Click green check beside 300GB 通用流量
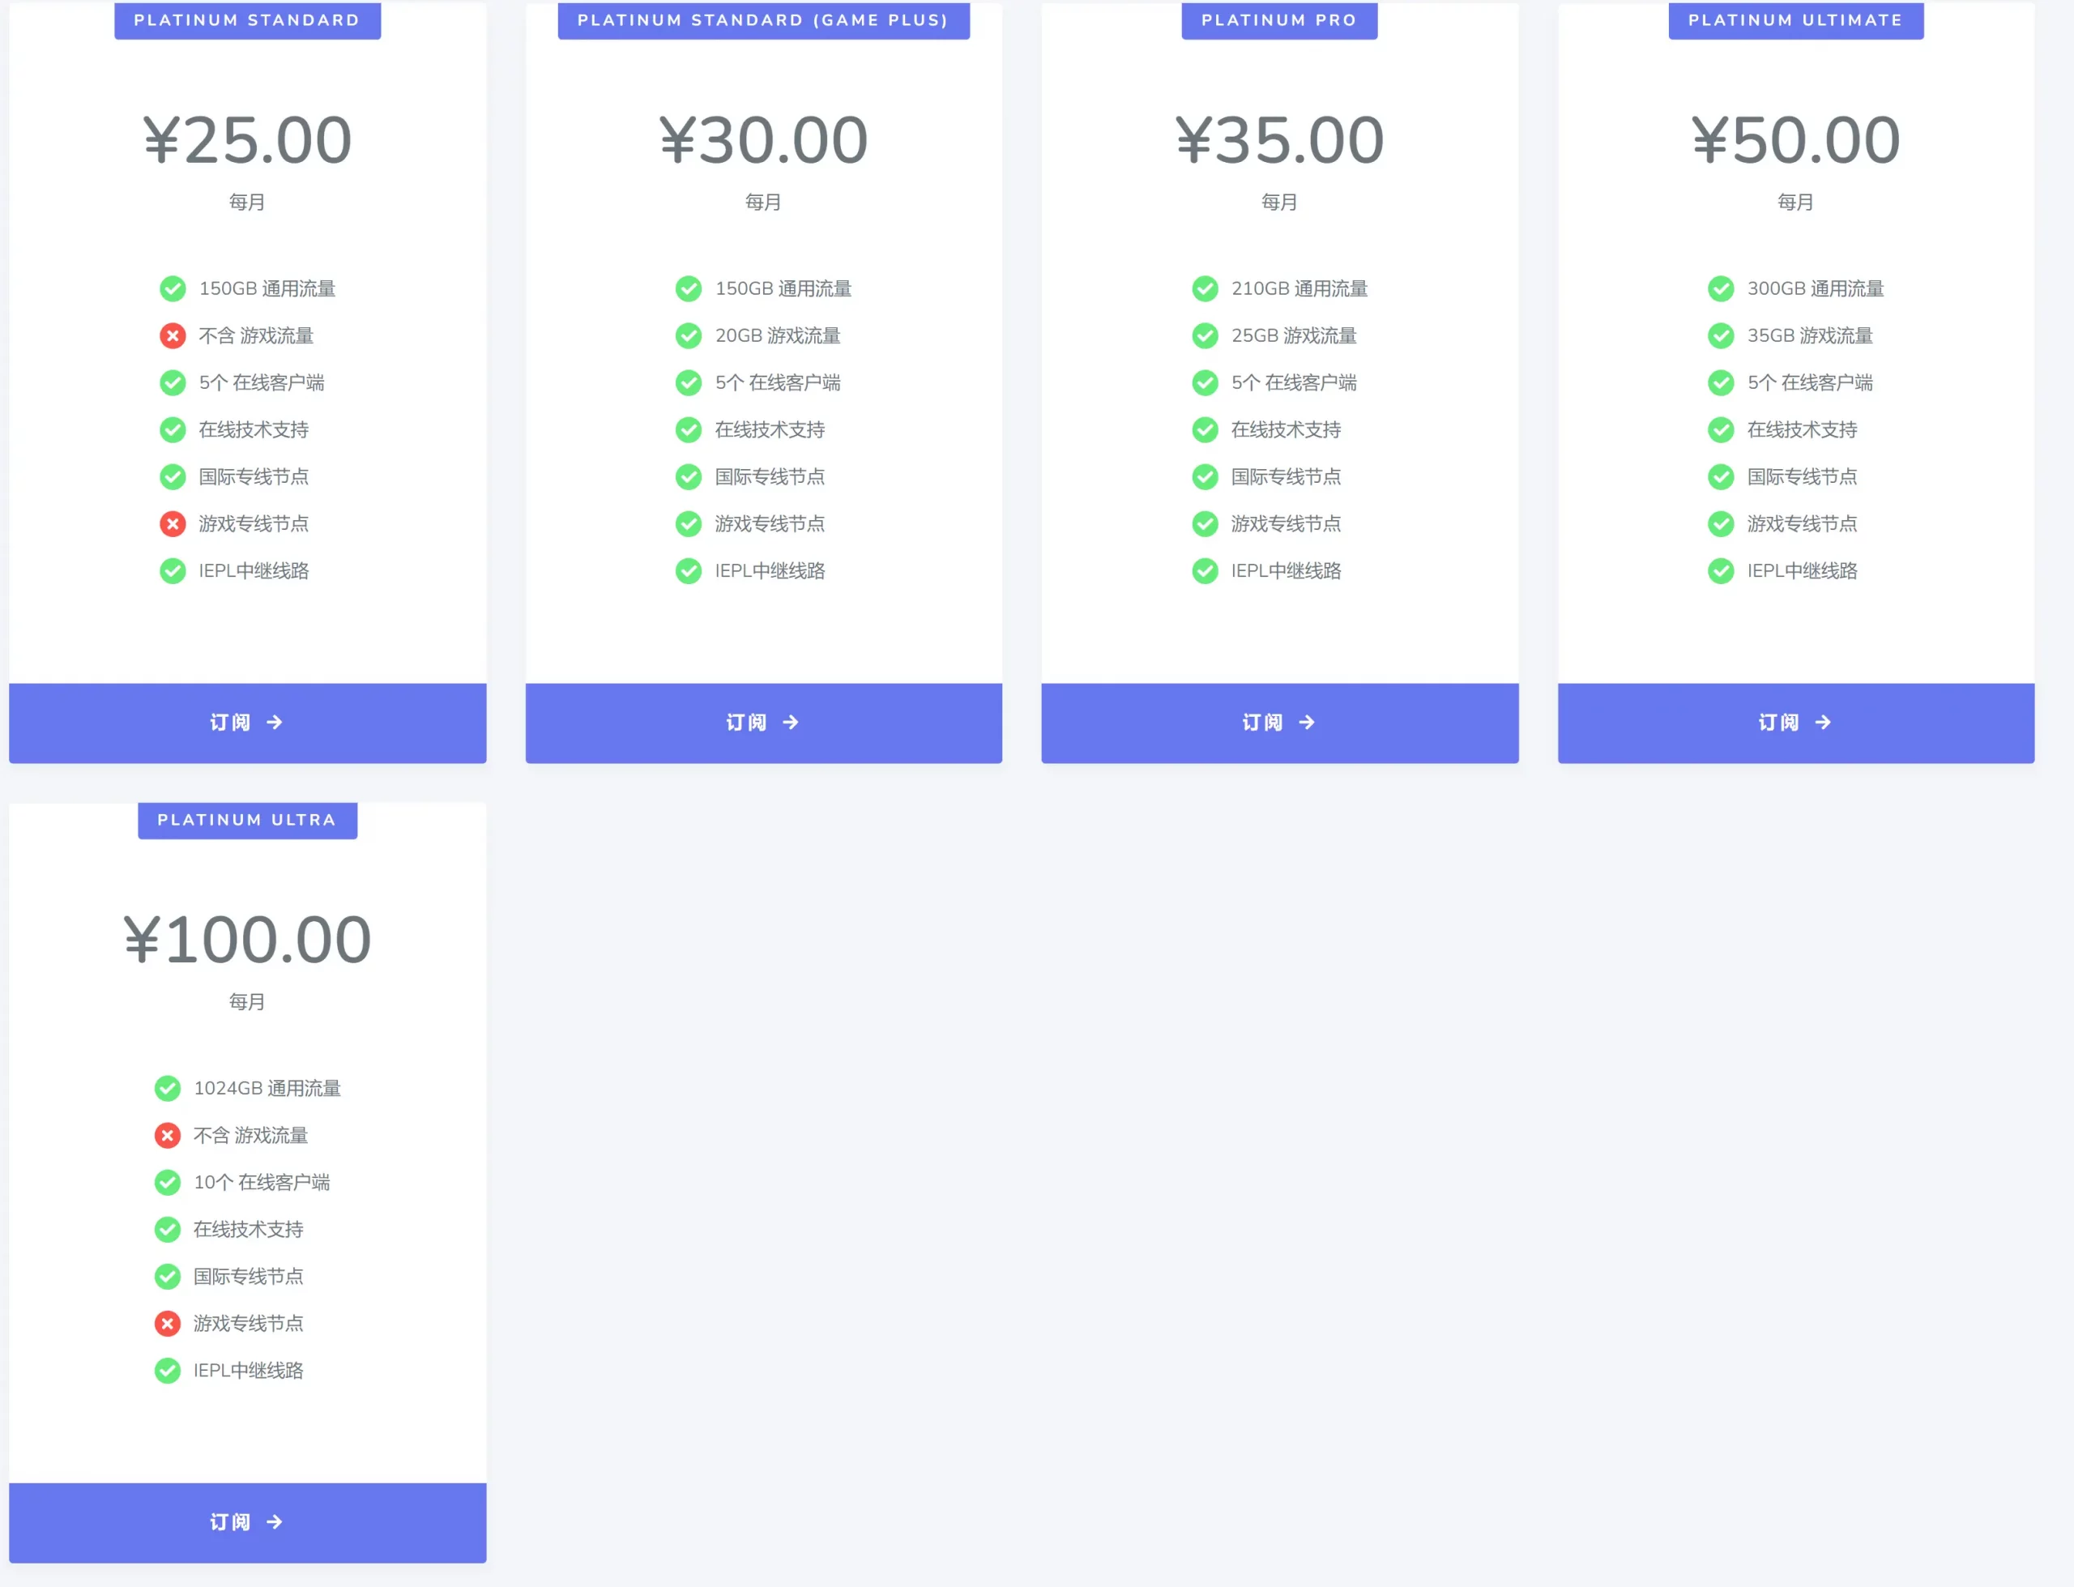Screen dimensions: 2074x1587 coord(1721,288)
